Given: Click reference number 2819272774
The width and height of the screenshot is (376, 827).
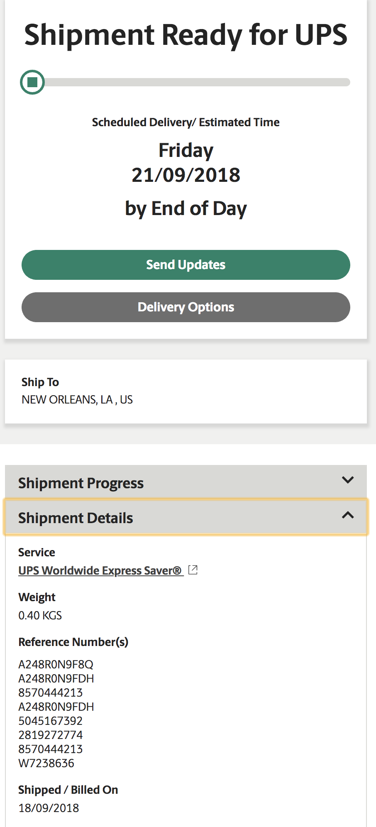Looking at the screenshot, I should click(51, 735).
